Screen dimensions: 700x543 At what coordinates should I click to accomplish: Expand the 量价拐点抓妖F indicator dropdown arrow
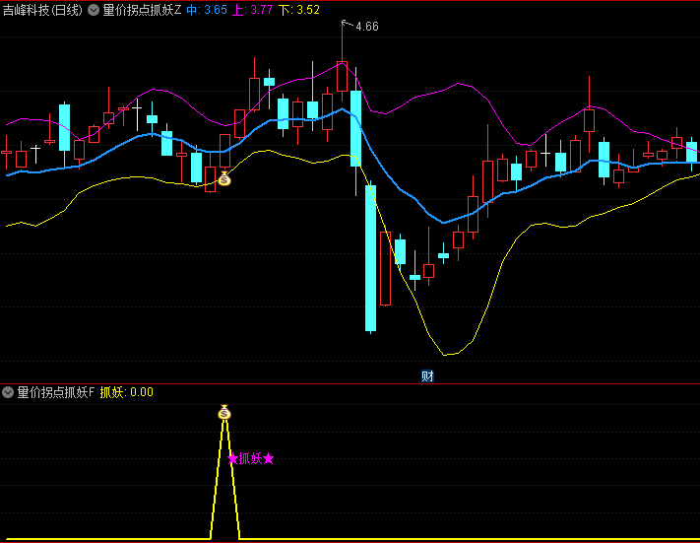[8, 392]
